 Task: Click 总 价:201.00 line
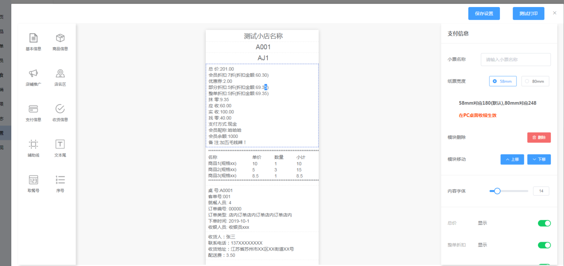pos(221,69)
